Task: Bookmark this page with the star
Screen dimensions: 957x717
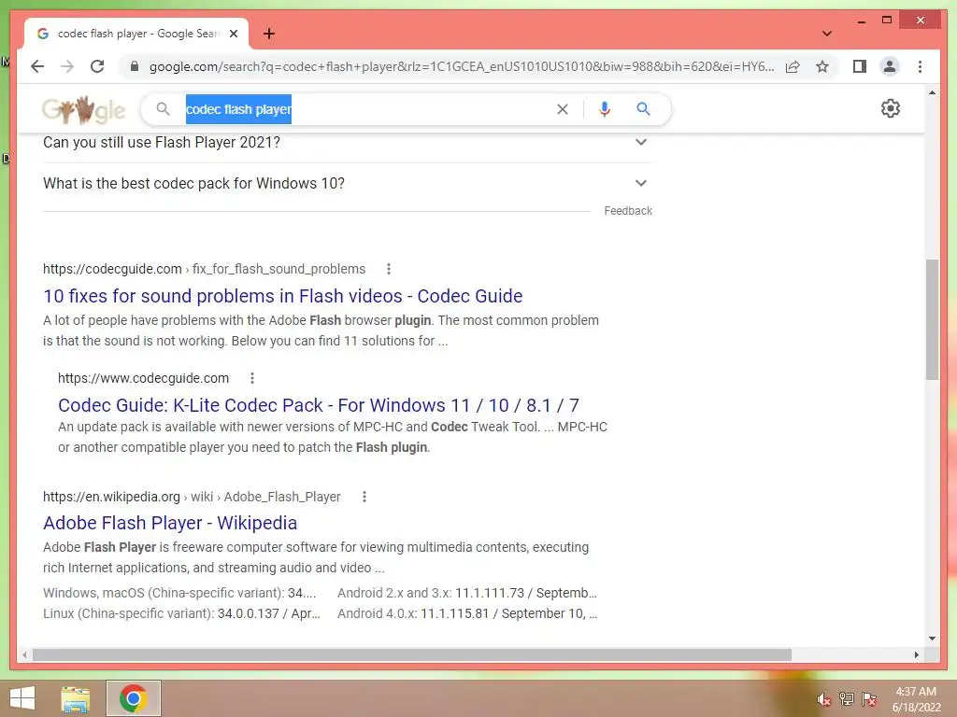Action: pyautogui.click(x=822, y=66)
